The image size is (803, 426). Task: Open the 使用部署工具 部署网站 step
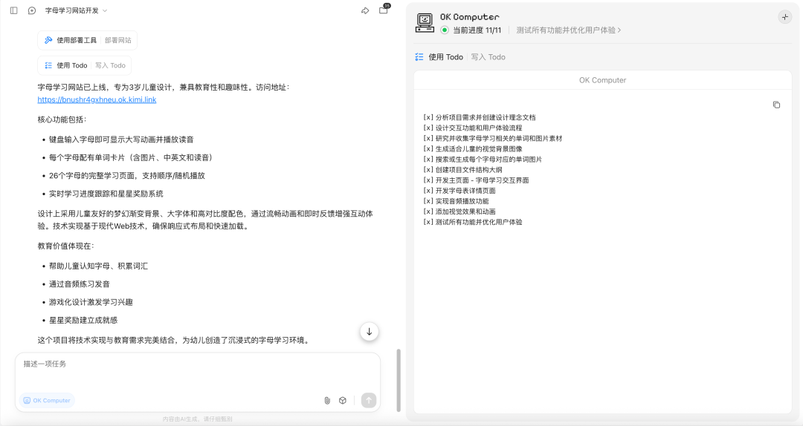[x=88, y=40]
